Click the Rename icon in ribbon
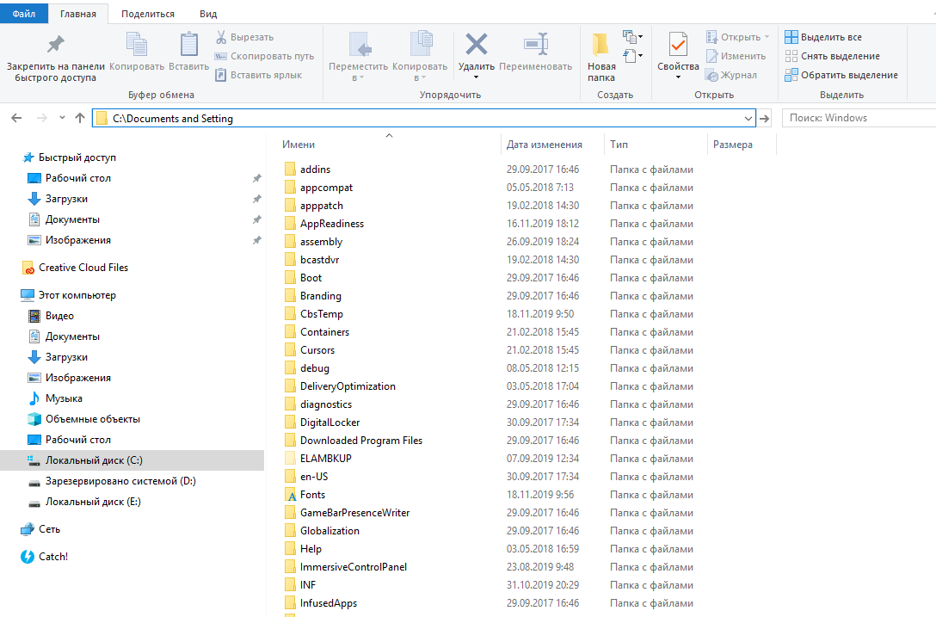 (535, 45)
